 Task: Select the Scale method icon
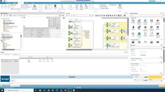[x=133, y=34]
